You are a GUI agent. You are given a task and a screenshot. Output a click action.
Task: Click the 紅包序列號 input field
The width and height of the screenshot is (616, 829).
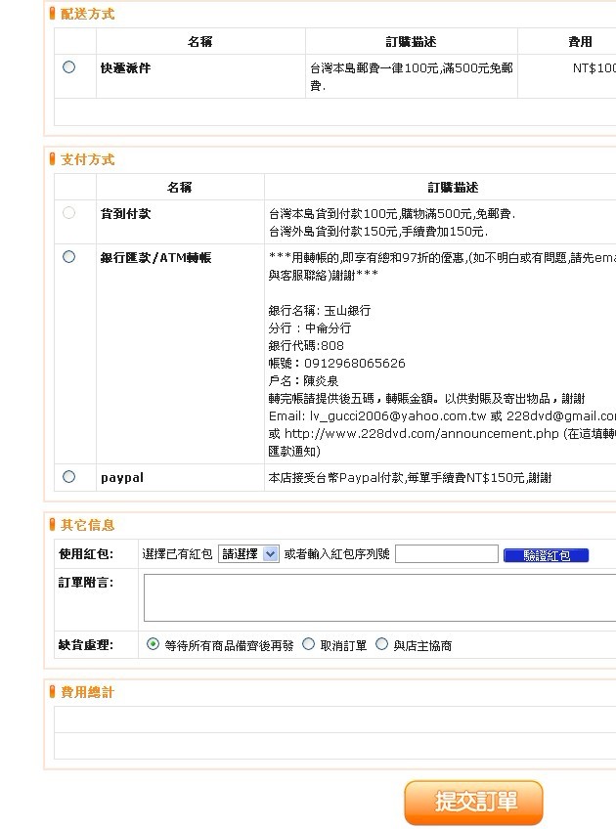click(x=446, y=554)
